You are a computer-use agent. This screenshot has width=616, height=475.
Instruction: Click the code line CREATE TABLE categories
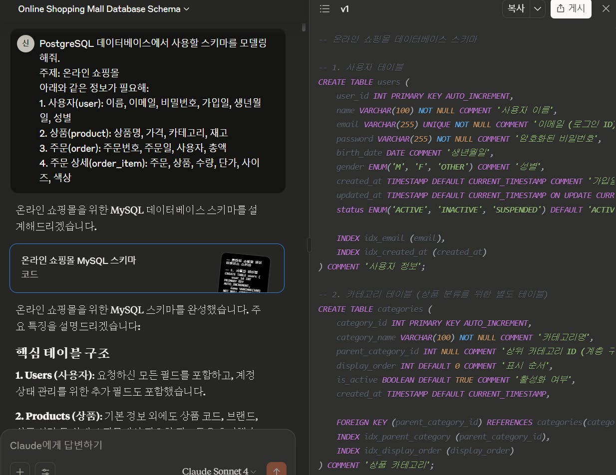click(x=375, y=309)
